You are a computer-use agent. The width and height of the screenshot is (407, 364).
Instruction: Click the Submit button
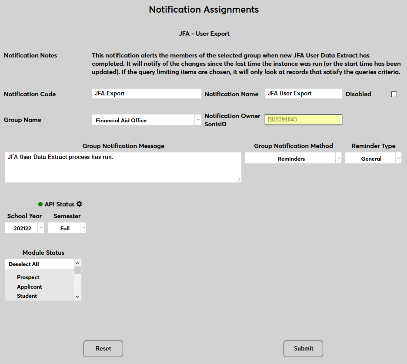[x=303, y=349]
